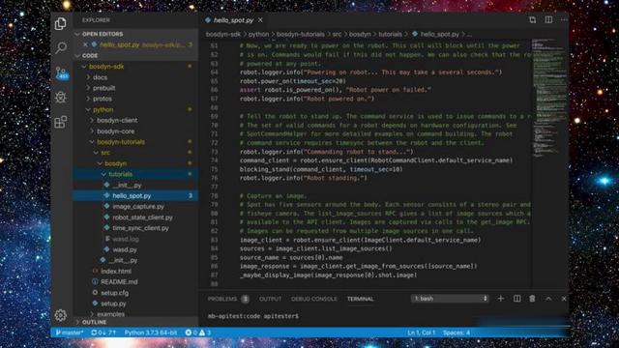Click the master branch indicator in the status bar

pos(69,333)
